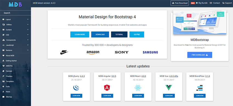
Task: Expand the Components menu chevron
Action: [x=28, y=40]
